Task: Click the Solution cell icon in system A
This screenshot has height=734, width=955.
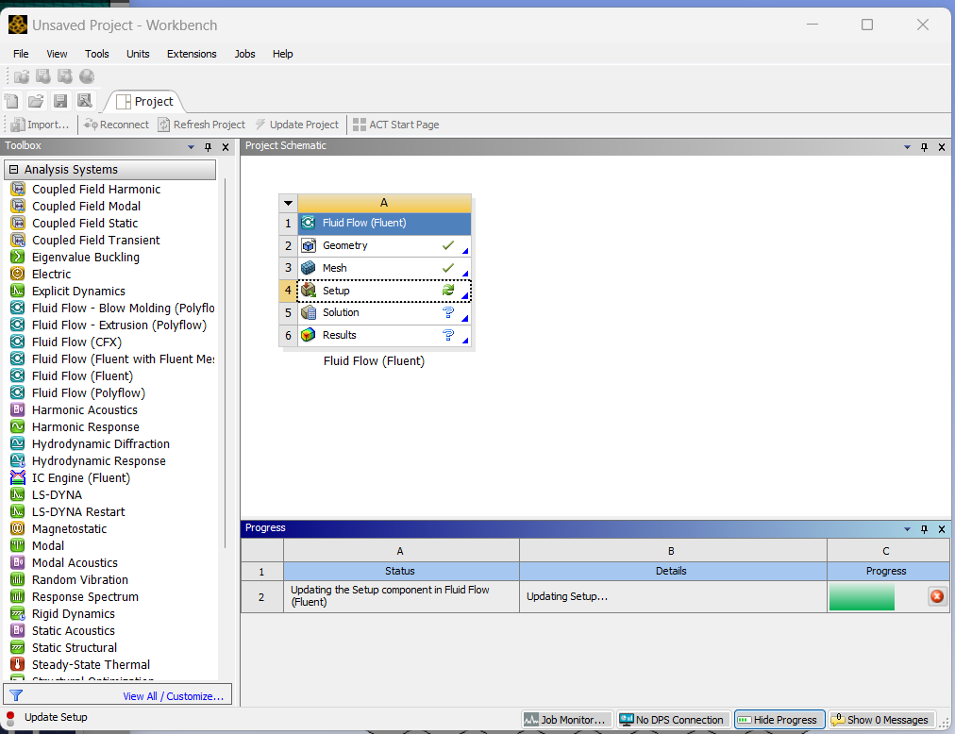Action: (x=309, y=312)
